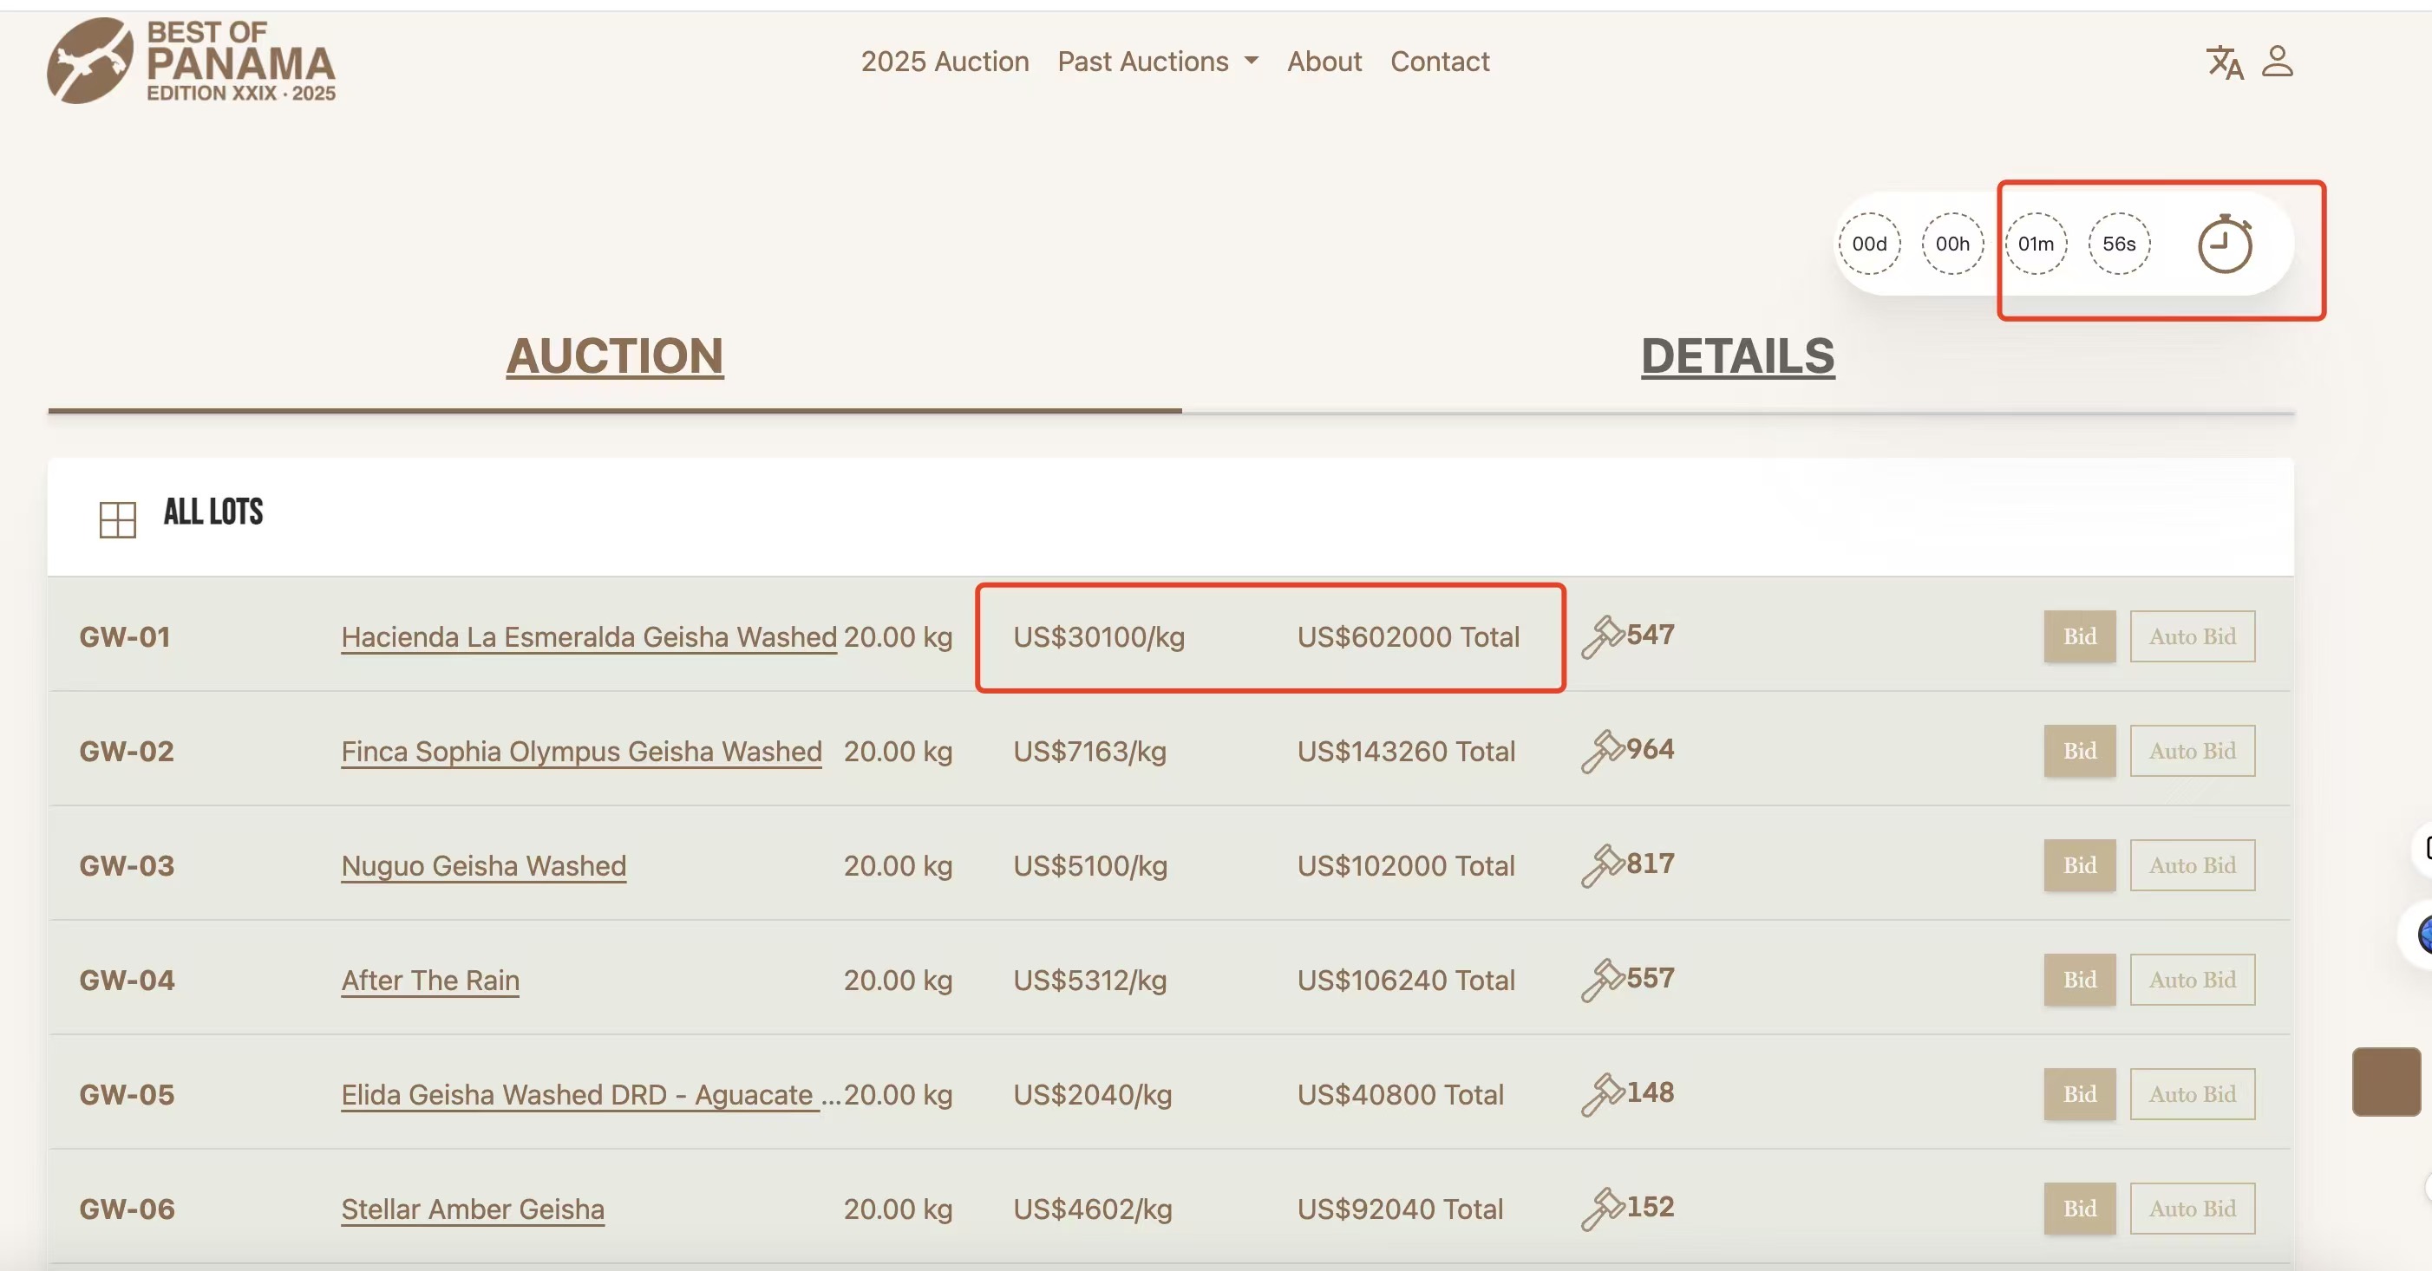
Task: Click the 01m minutes countdown circle
Action: [x=2036, y=244]
